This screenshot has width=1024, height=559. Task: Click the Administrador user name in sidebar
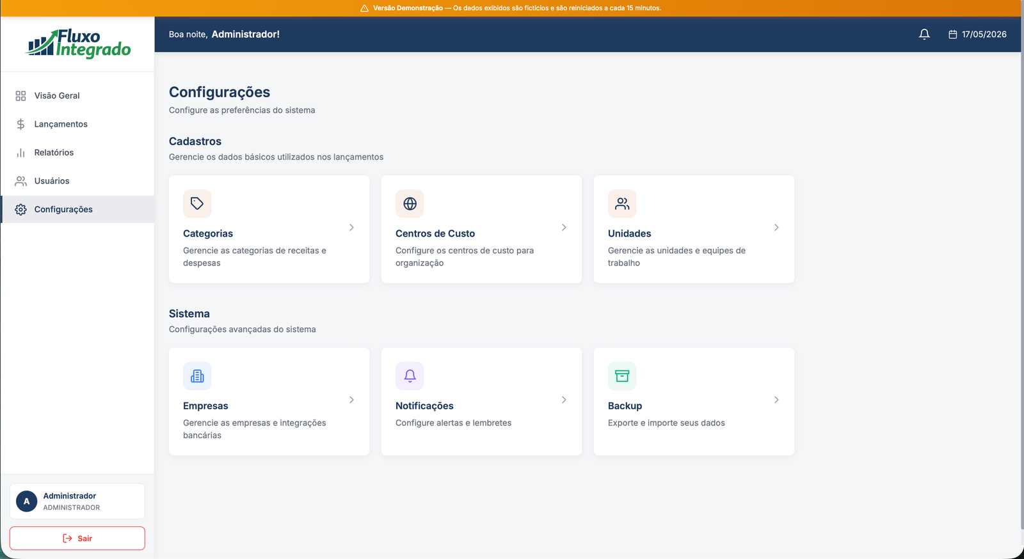coord(70,496)
